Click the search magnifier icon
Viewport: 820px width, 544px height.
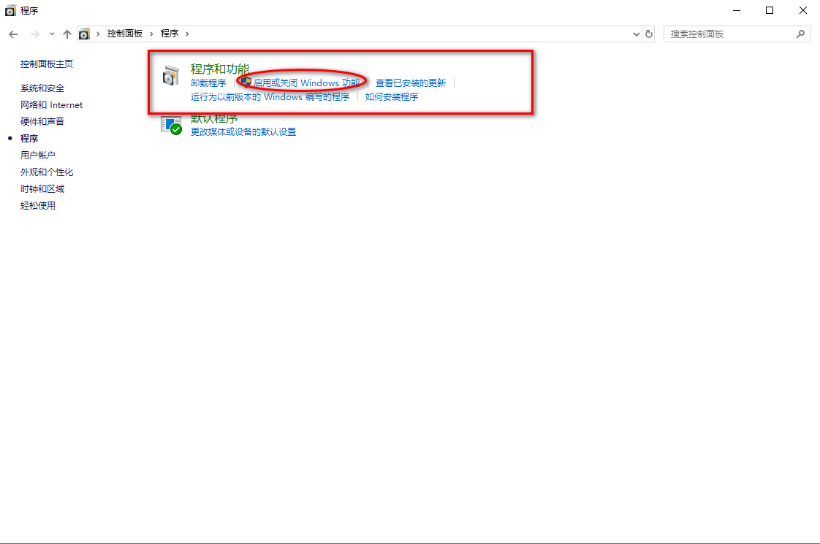(801, 34)
